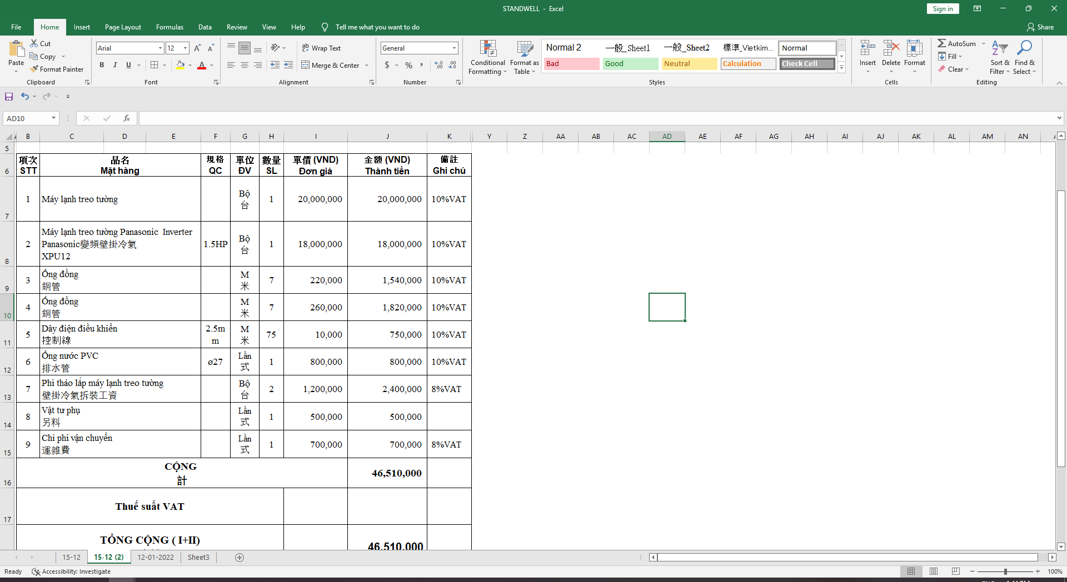Click the Center horizontal alignment icon
The height and width of the screenshot is (582, 1067).
click(x=244, y=65)
